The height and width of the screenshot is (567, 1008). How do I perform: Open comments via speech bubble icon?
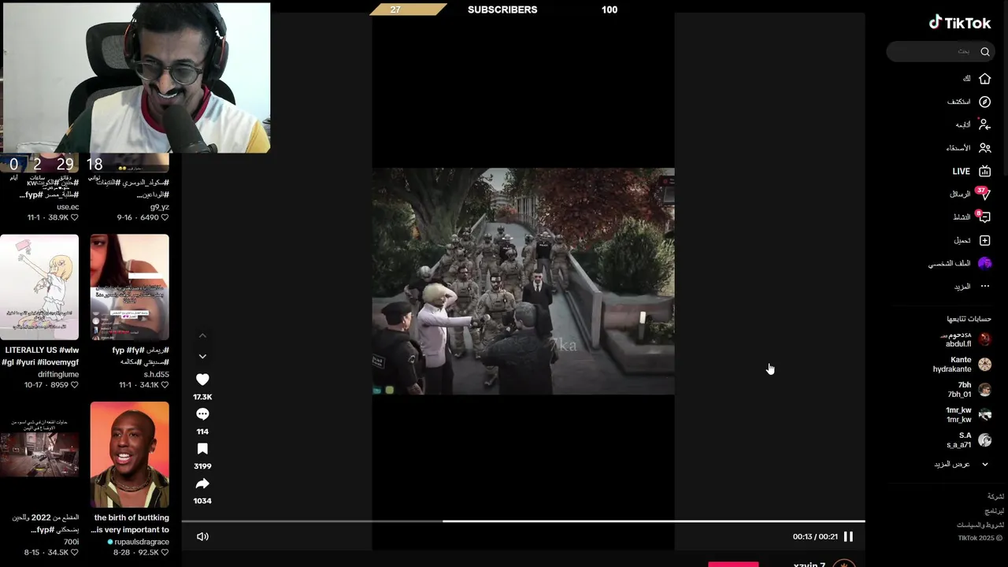point(202,414)
